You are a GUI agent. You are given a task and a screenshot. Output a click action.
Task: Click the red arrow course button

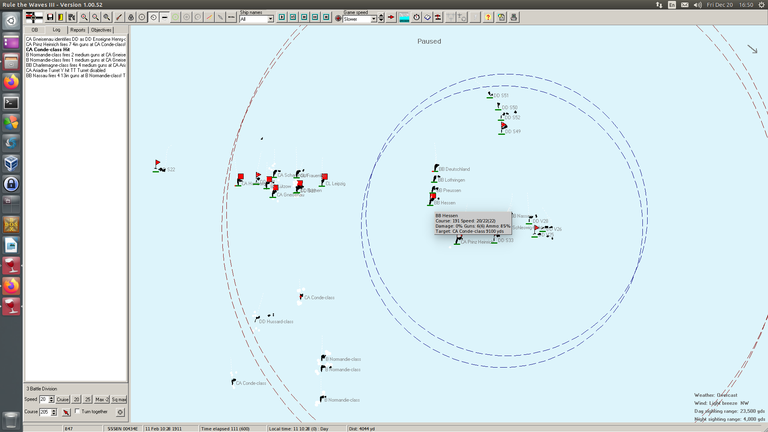(x=66, y=412)
